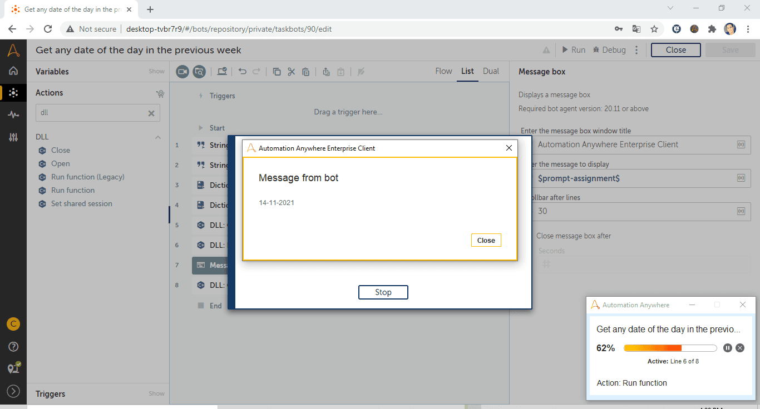Select the DLL Close action
Image resolution: width=760 pixels, height=409 pixels.
coord(61,150)
